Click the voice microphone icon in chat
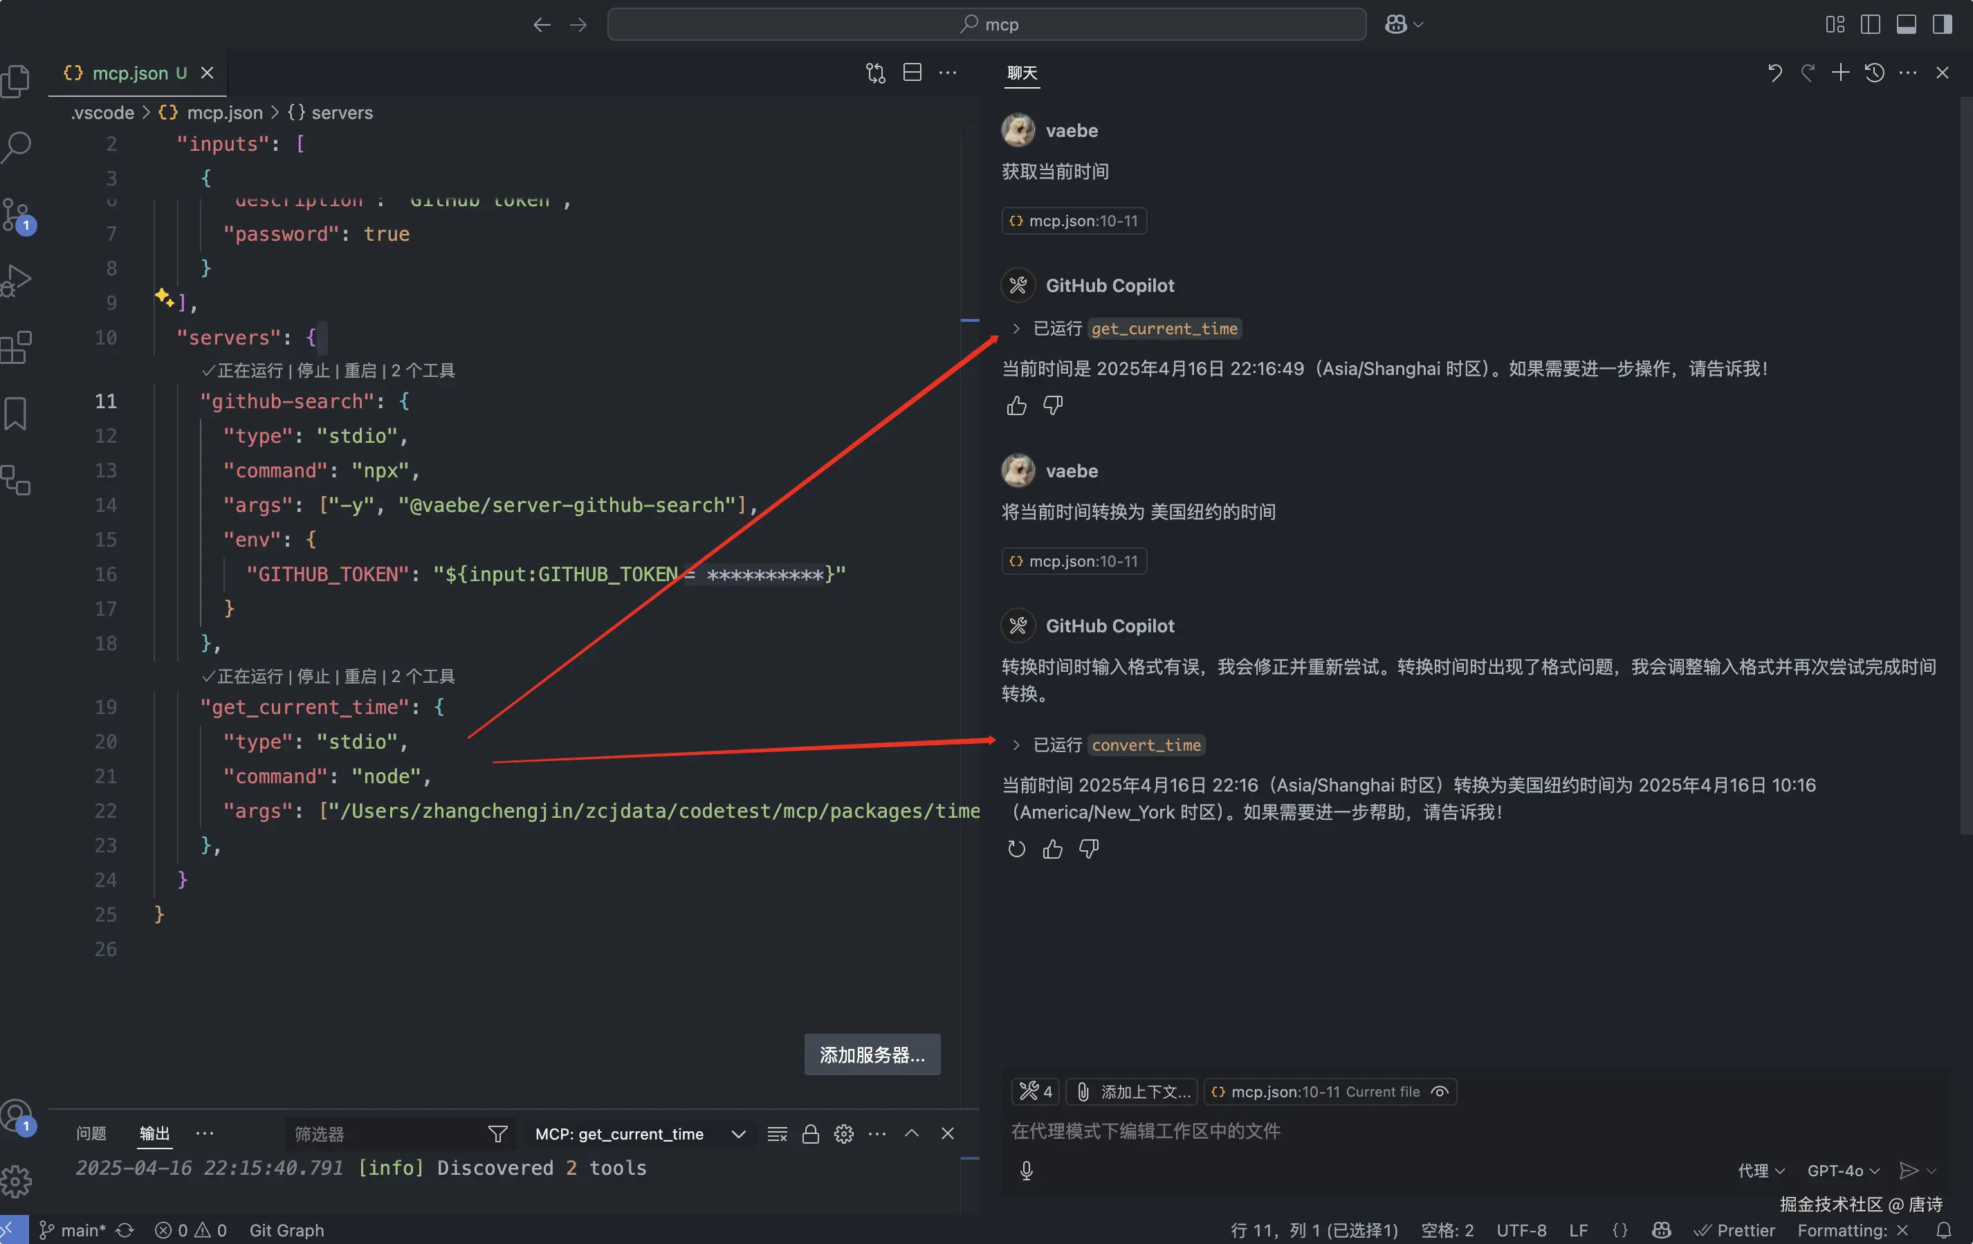1973x1244 pixels. pos(1026,1170)
